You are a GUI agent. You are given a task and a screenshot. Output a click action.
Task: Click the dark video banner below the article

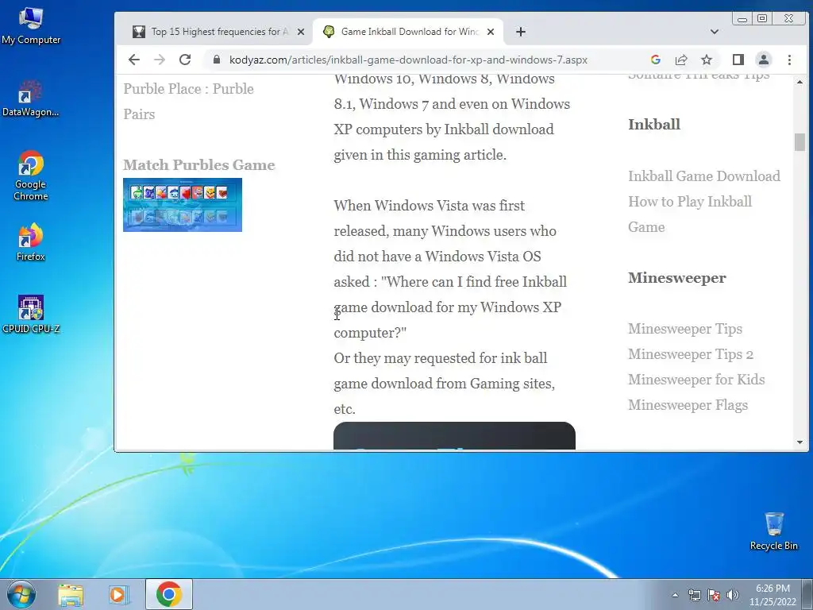(454, 436)
